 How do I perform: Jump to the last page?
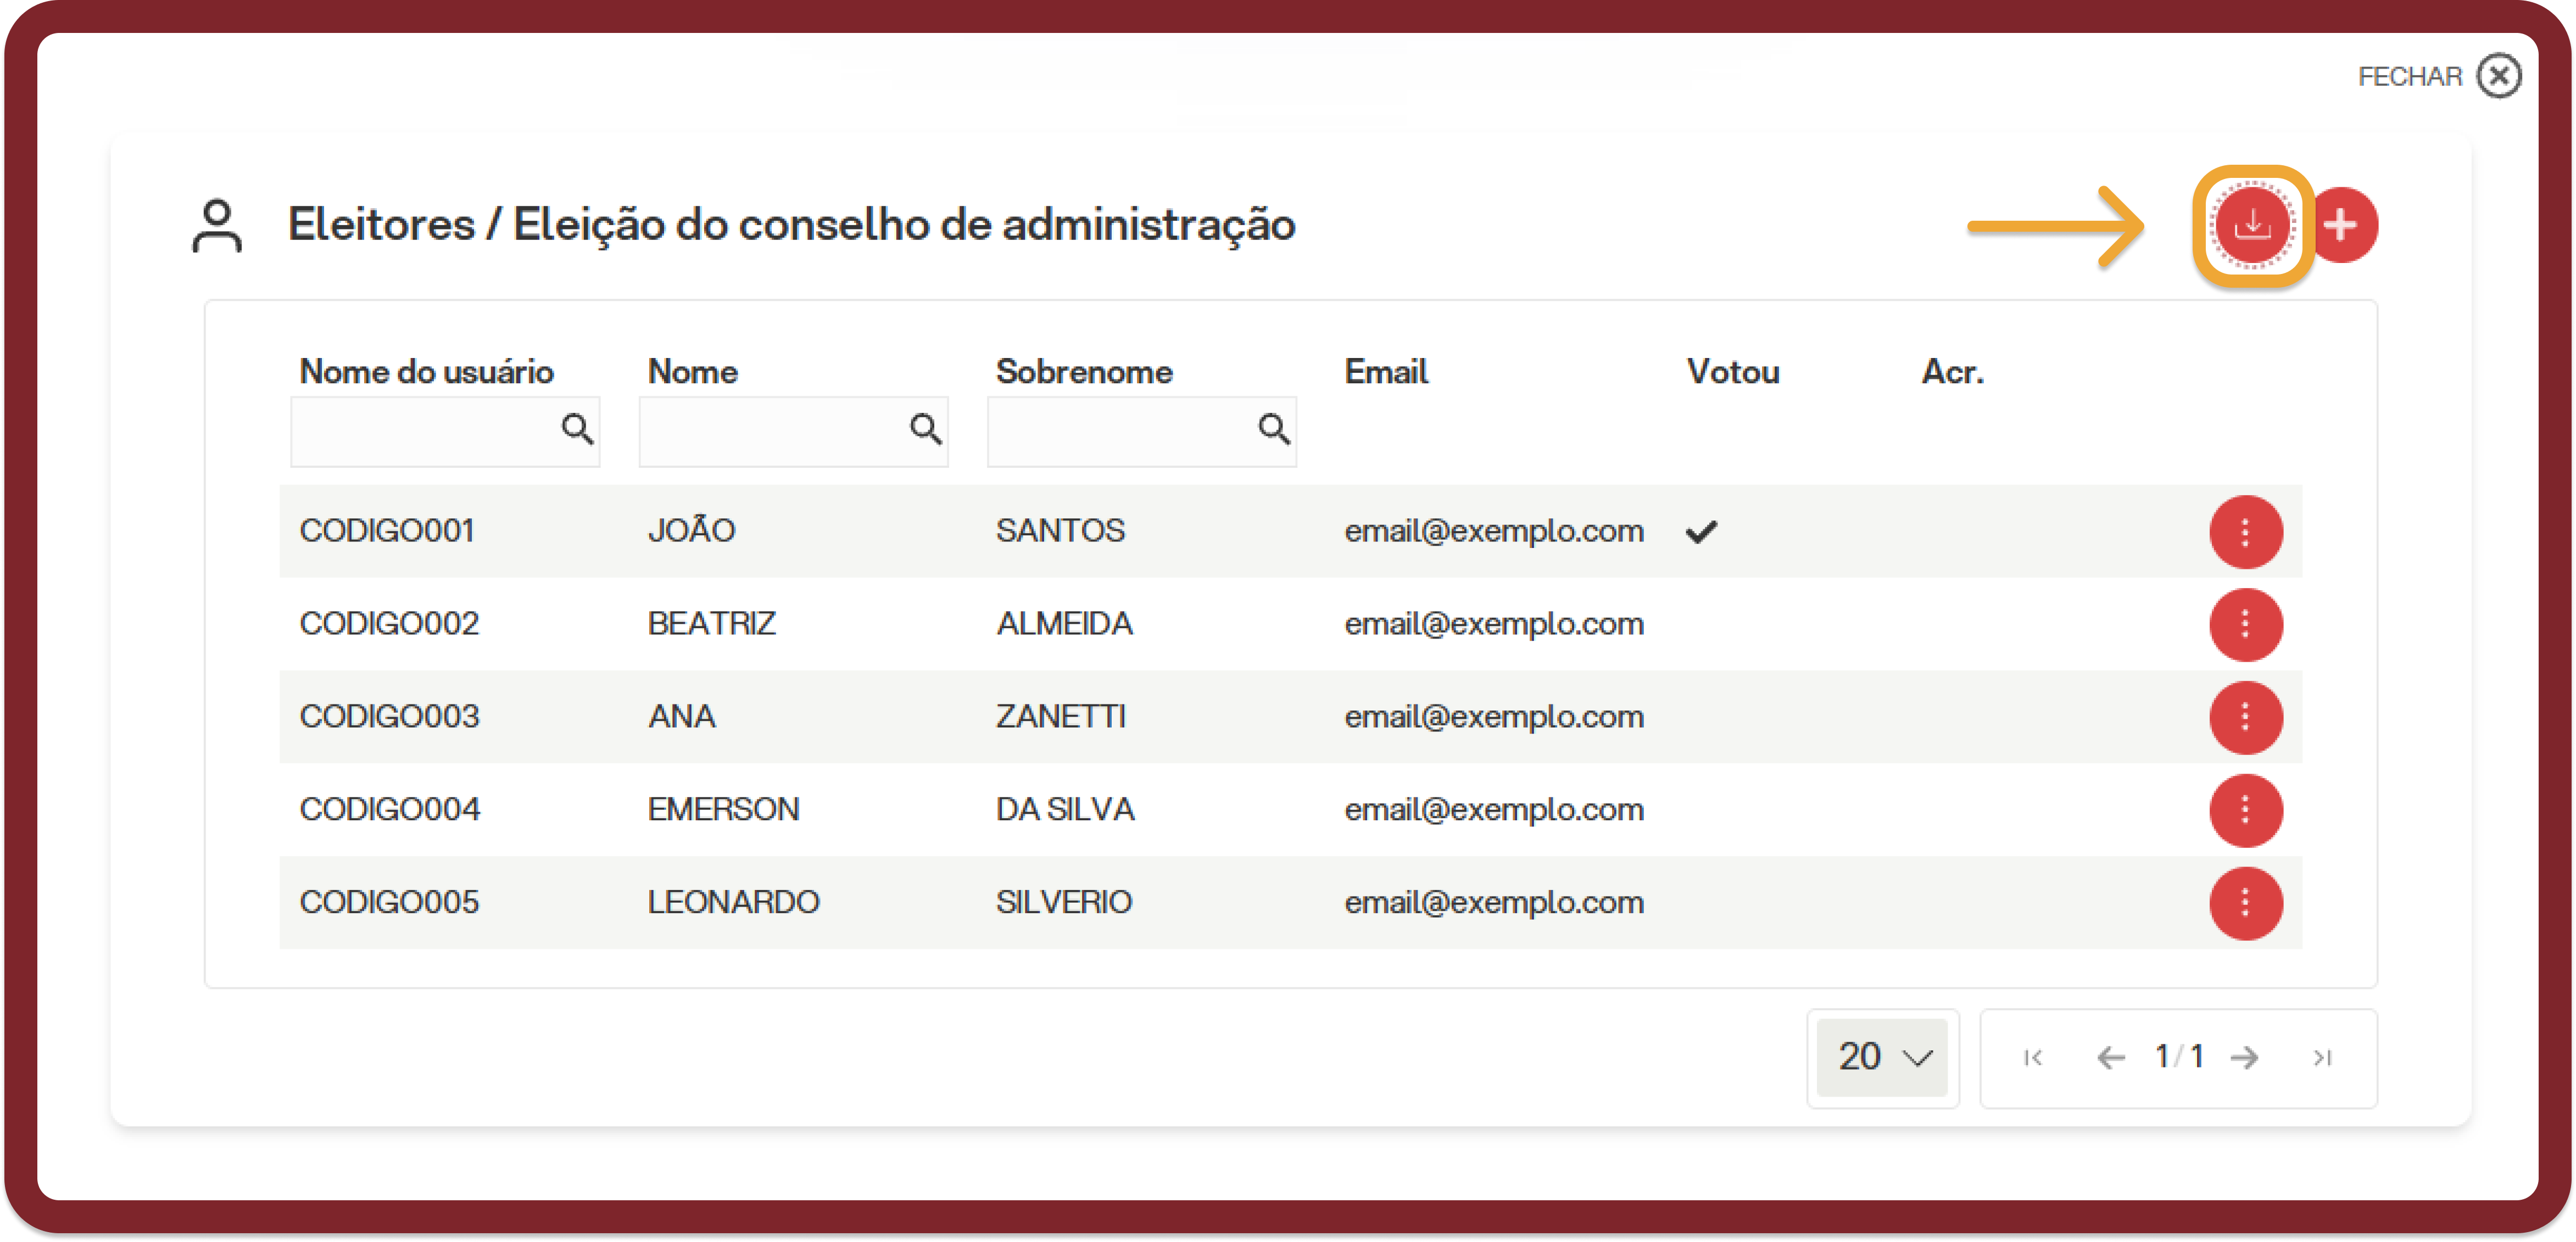pyautogui.click(x=2323, y=1058)
